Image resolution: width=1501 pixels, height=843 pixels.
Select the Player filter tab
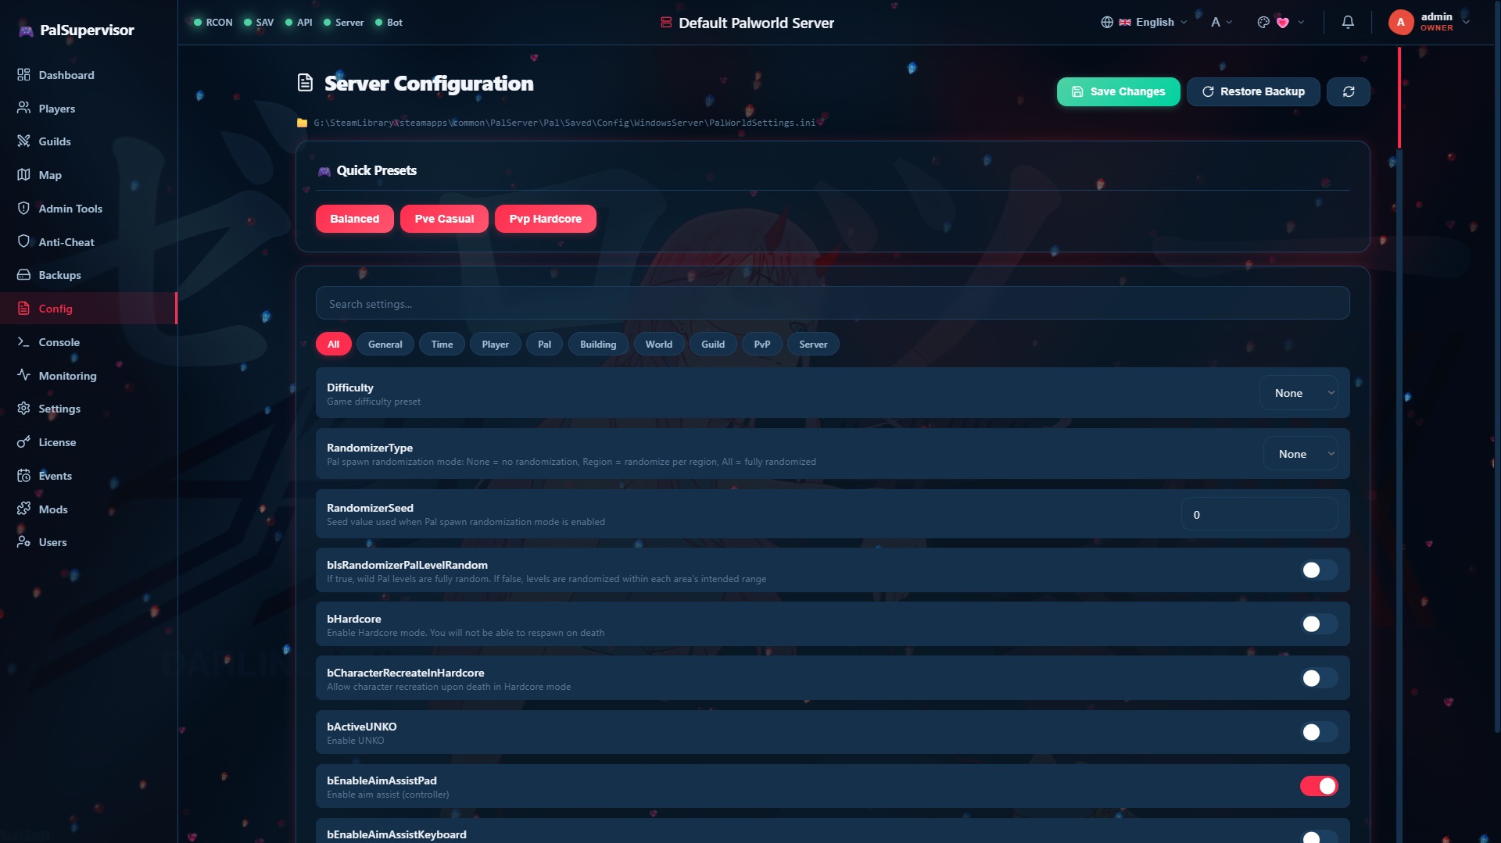click(x=496, y=345)
